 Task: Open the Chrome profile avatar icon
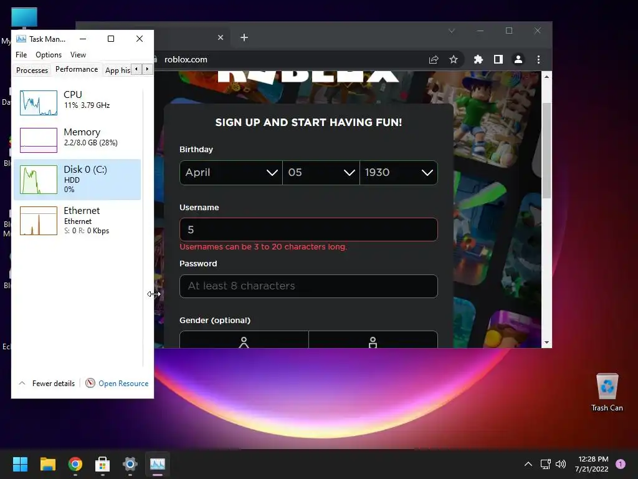[x=518, y=59]
